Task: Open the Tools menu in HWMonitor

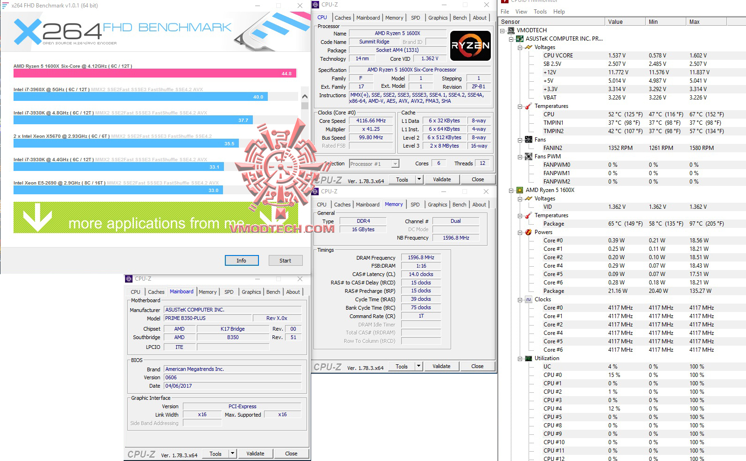Action: point(540,12)
